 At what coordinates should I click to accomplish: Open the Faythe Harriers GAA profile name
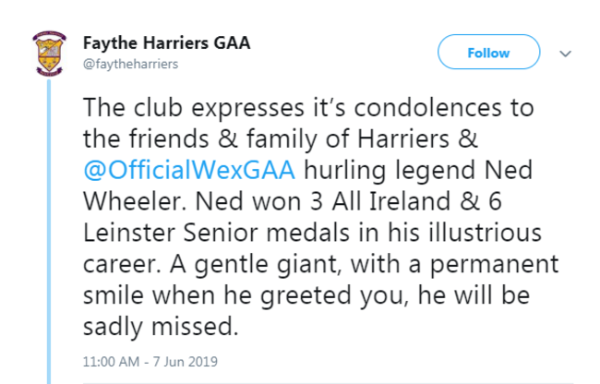pos(166,44)
